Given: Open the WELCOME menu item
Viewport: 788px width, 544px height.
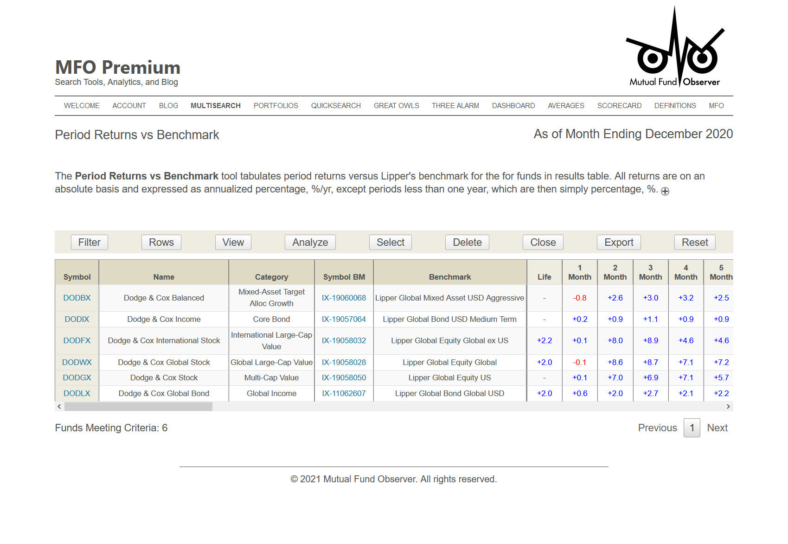Looking at the screenshot, I should (82, 106).
